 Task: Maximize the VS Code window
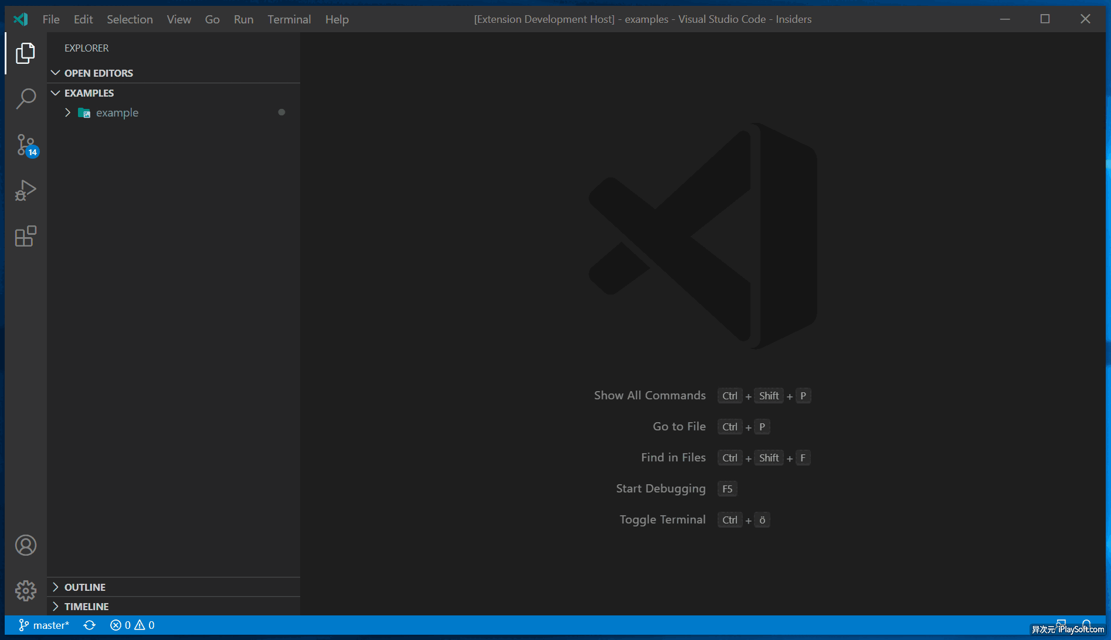click(x=1045, y=19)
